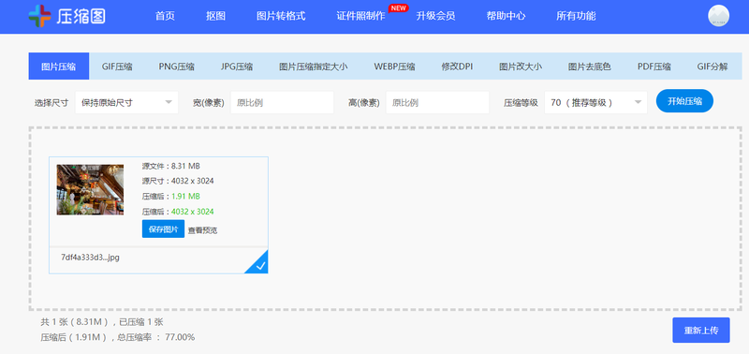749x354 pixels.
Task: Click the 开始压缩 button
Action: pyautogui.click(x=684, y=101)
